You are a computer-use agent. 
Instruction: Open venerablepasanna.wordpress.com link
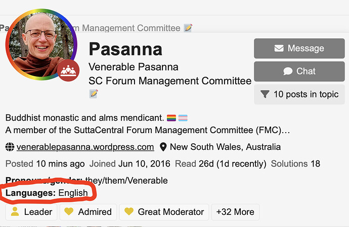pos(85,147)
